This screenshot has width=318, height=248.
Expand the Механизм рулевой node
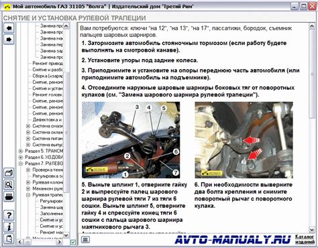tap(28, 188)
